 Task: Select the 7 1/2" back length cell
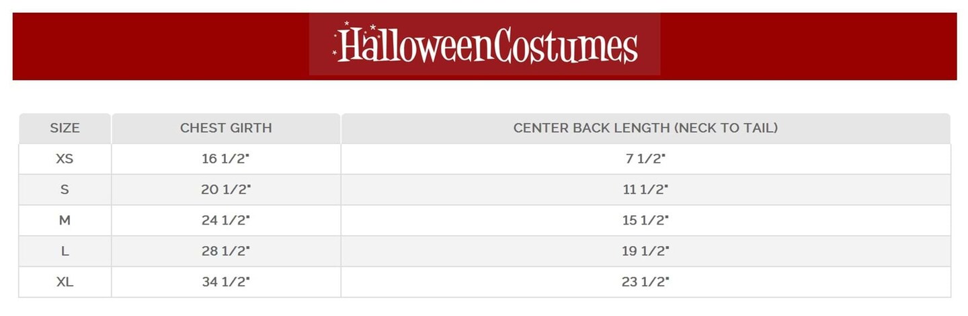pos(645,159)
